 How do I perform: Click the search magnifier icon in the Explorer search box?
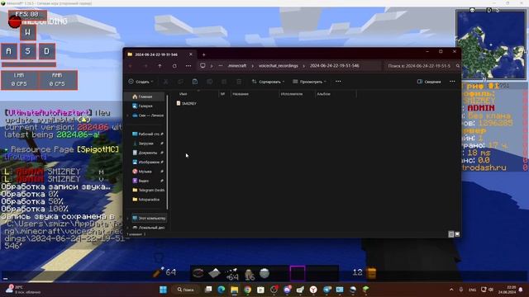(x=458, y=66)
